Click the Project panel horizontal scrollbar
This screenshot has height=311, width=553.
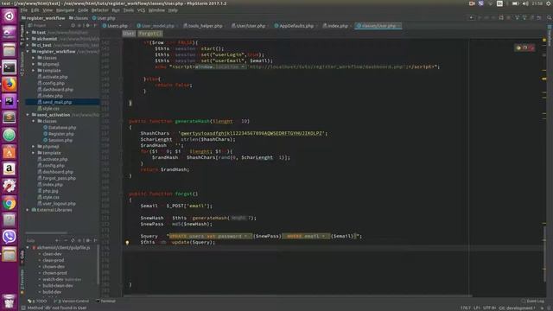47,233
